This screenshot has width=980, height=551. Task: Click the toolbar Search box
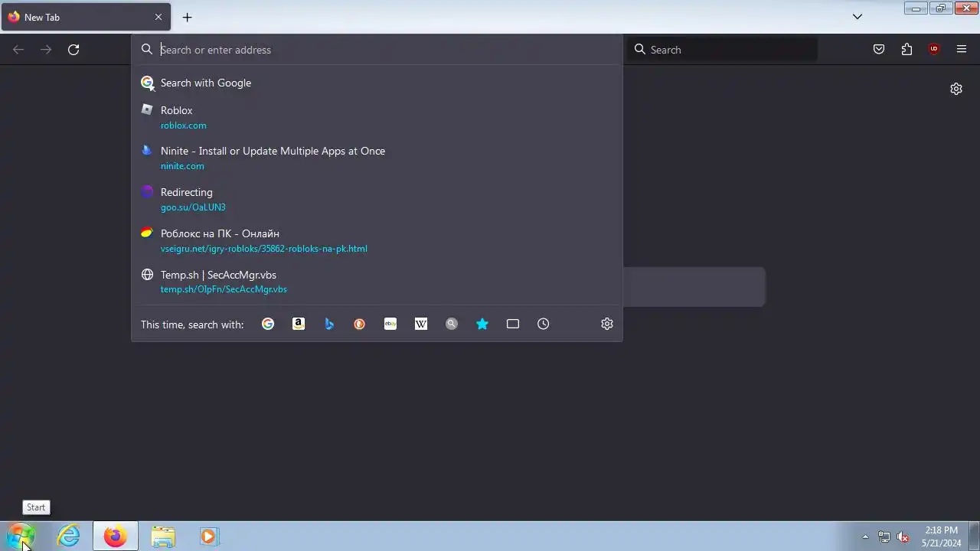pyautogui.click(x=722, y=50)
